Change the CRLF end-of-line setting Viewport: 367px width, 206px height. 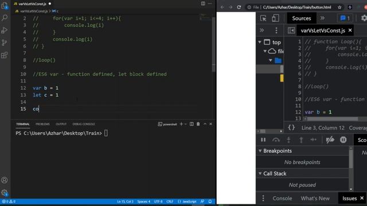[x=170, y=201]
